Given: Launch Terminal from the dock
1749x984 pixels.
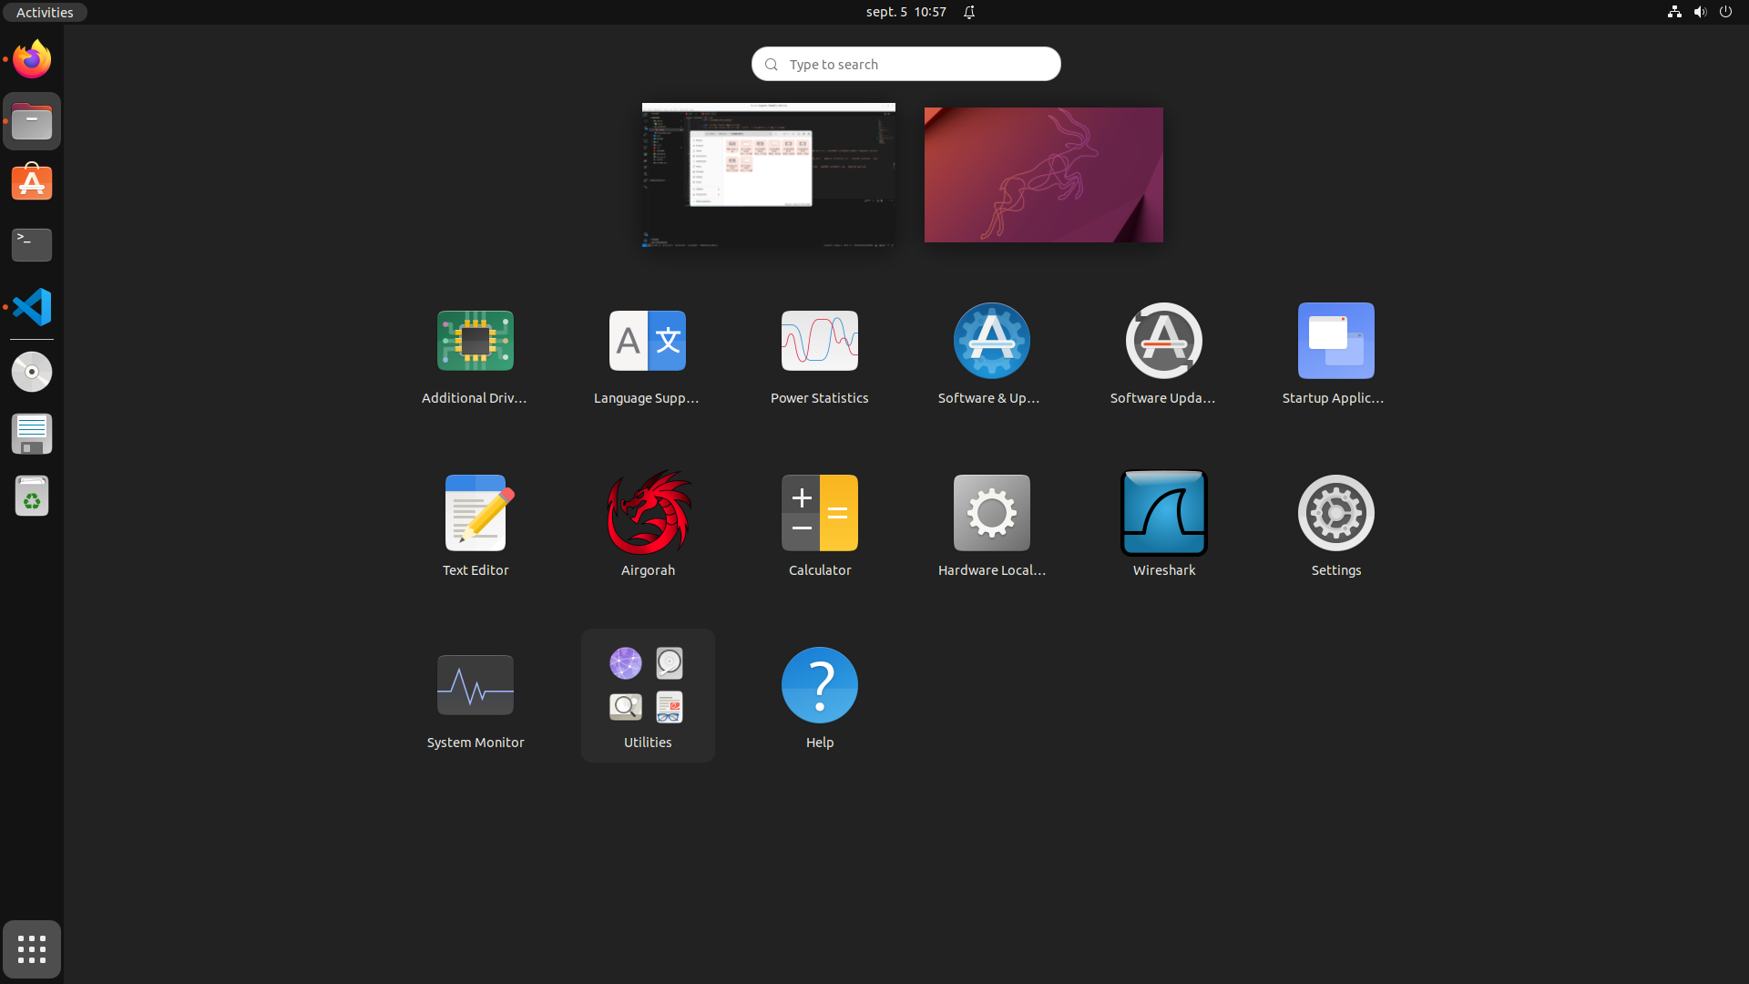Looking at the screenshot, I should point(32,245).
